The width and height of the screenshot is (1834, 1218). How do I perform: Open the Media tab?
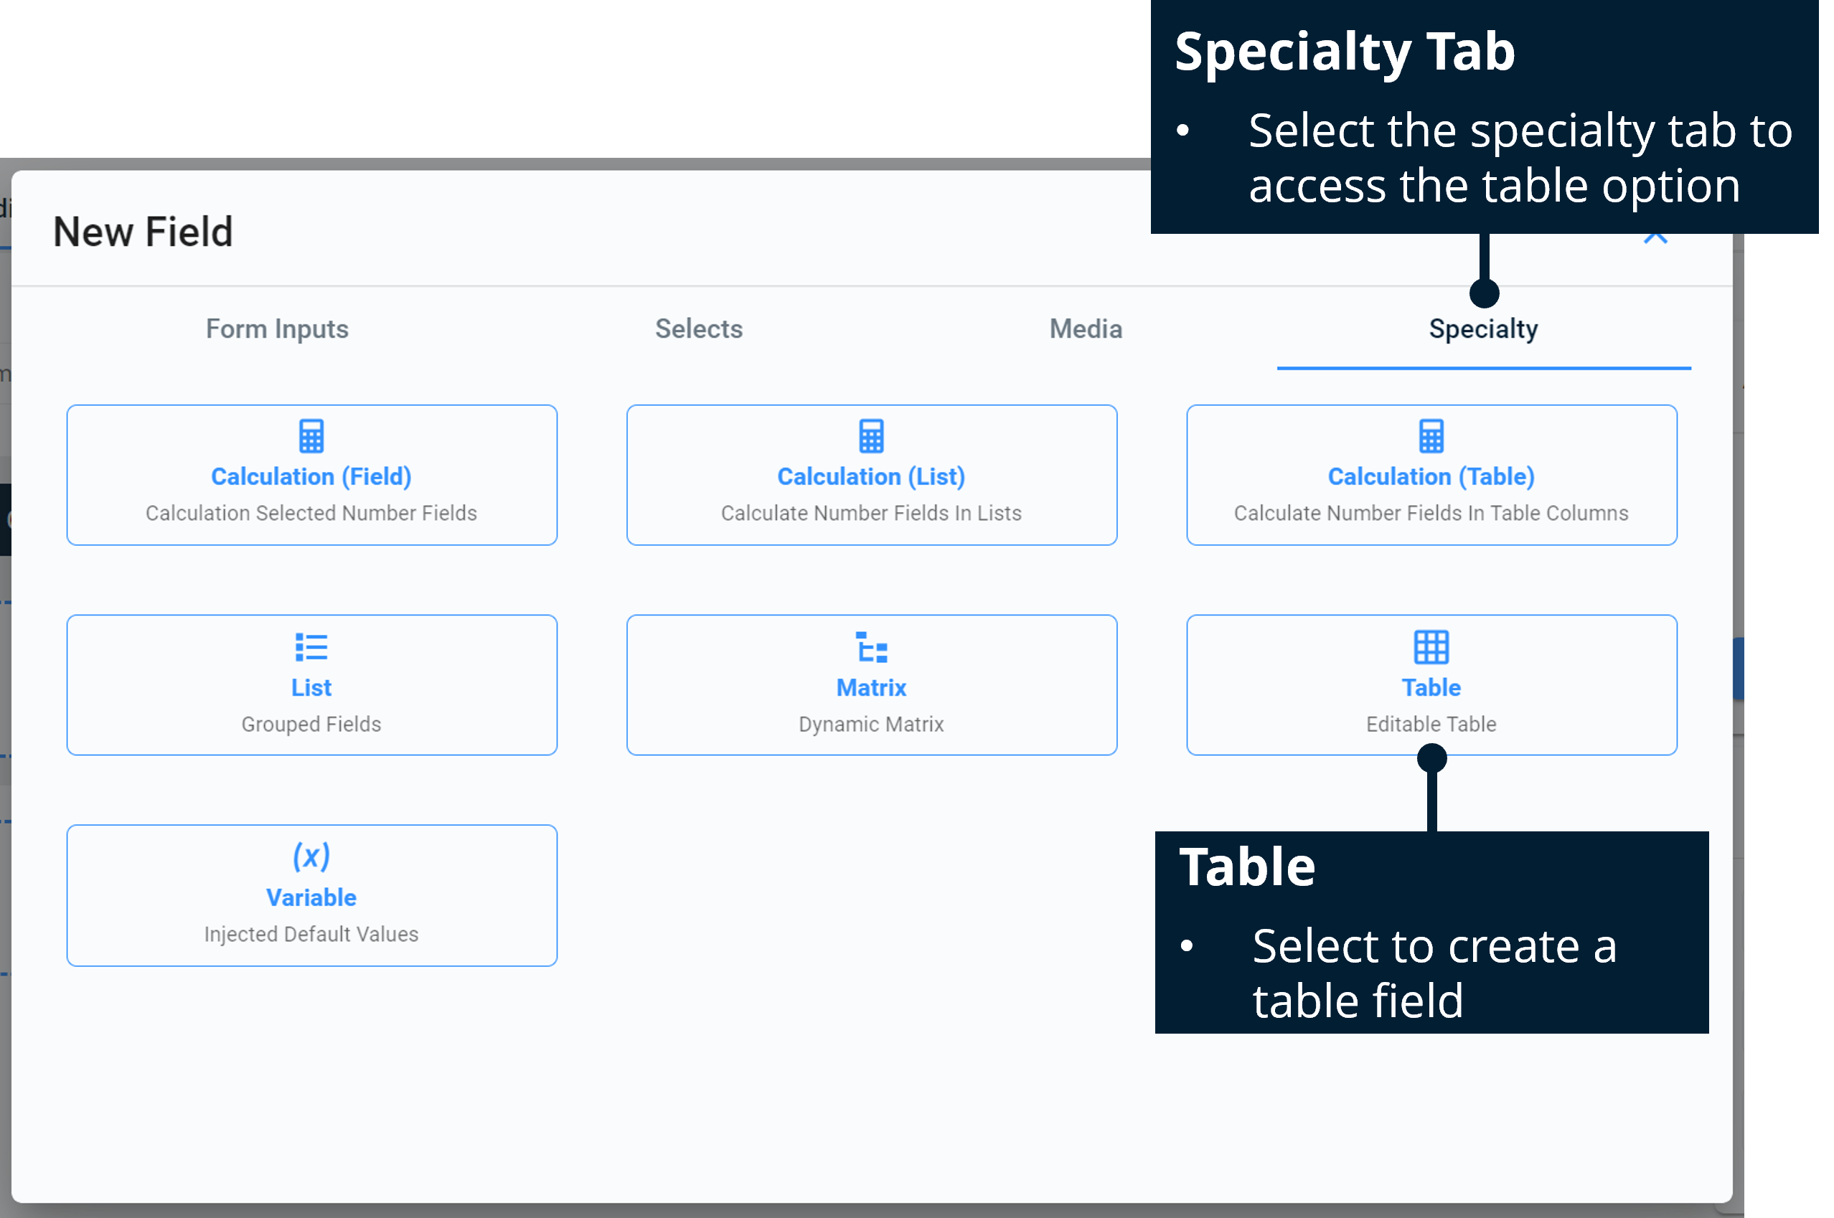tap(1084, 329)
